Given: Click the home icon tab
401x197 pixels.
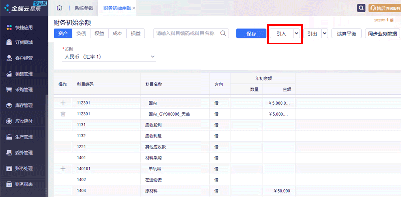Looking at the screenshot, I should (59, 8).
